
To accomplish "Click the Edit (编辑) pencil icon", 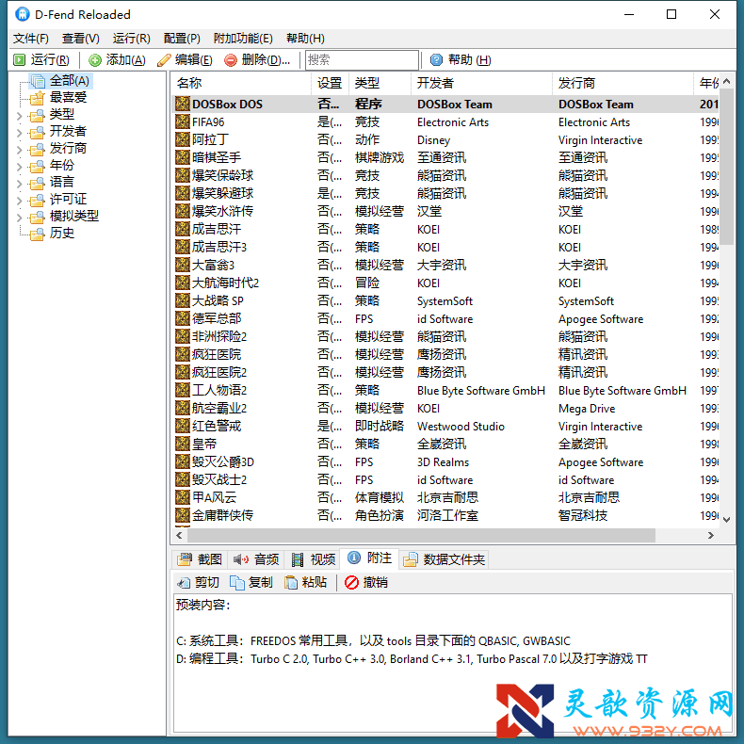I will click(x=164, y=59).
